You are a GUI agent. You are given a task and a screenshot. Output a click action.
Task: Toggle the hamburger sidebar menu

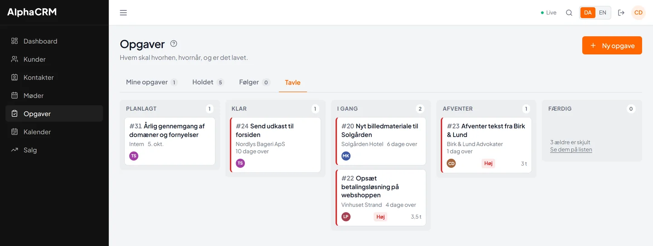click(123, 13)
